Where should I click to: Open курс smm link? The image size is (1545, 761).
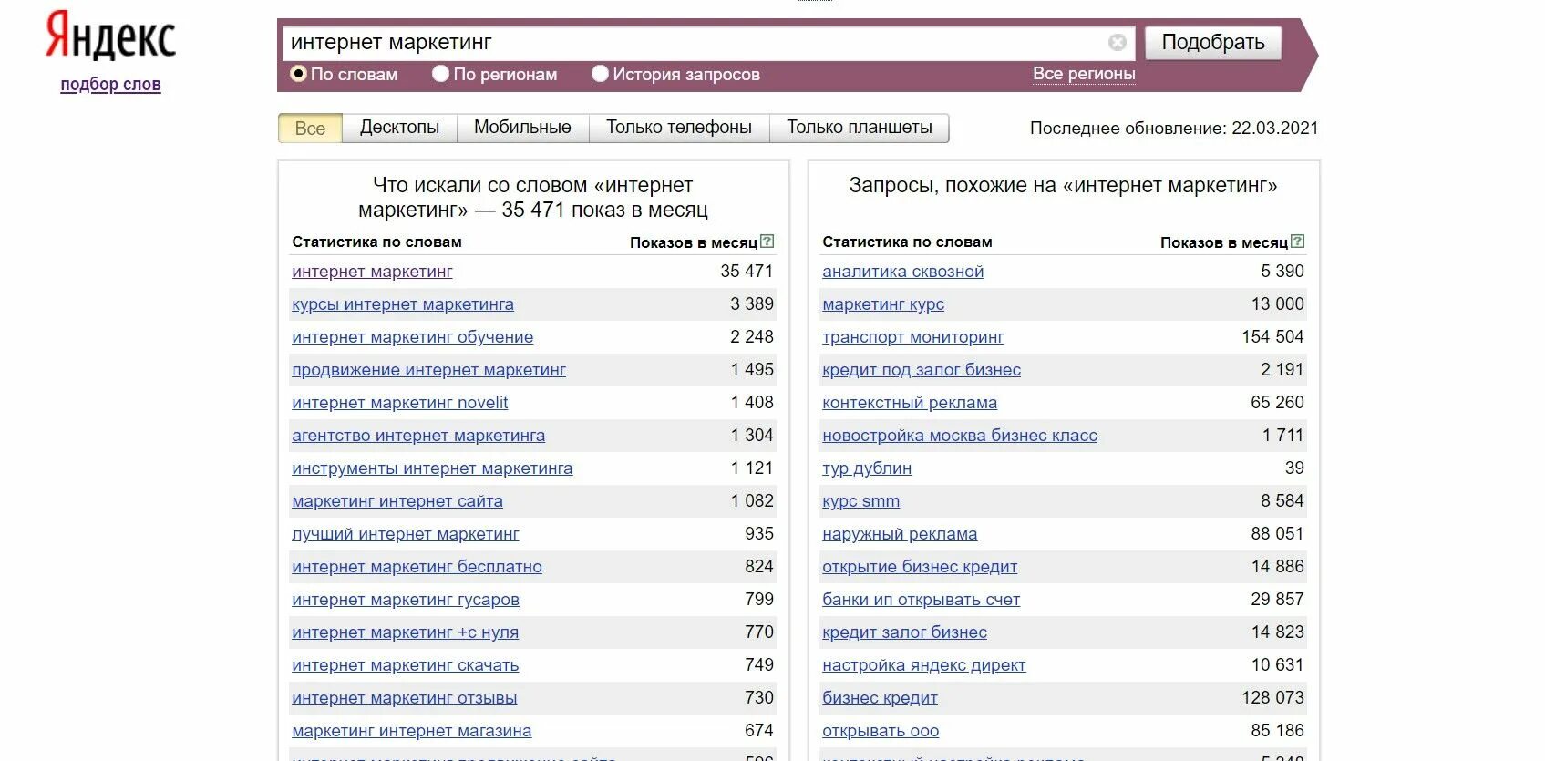pyautogui.click(x=861, y=501)
